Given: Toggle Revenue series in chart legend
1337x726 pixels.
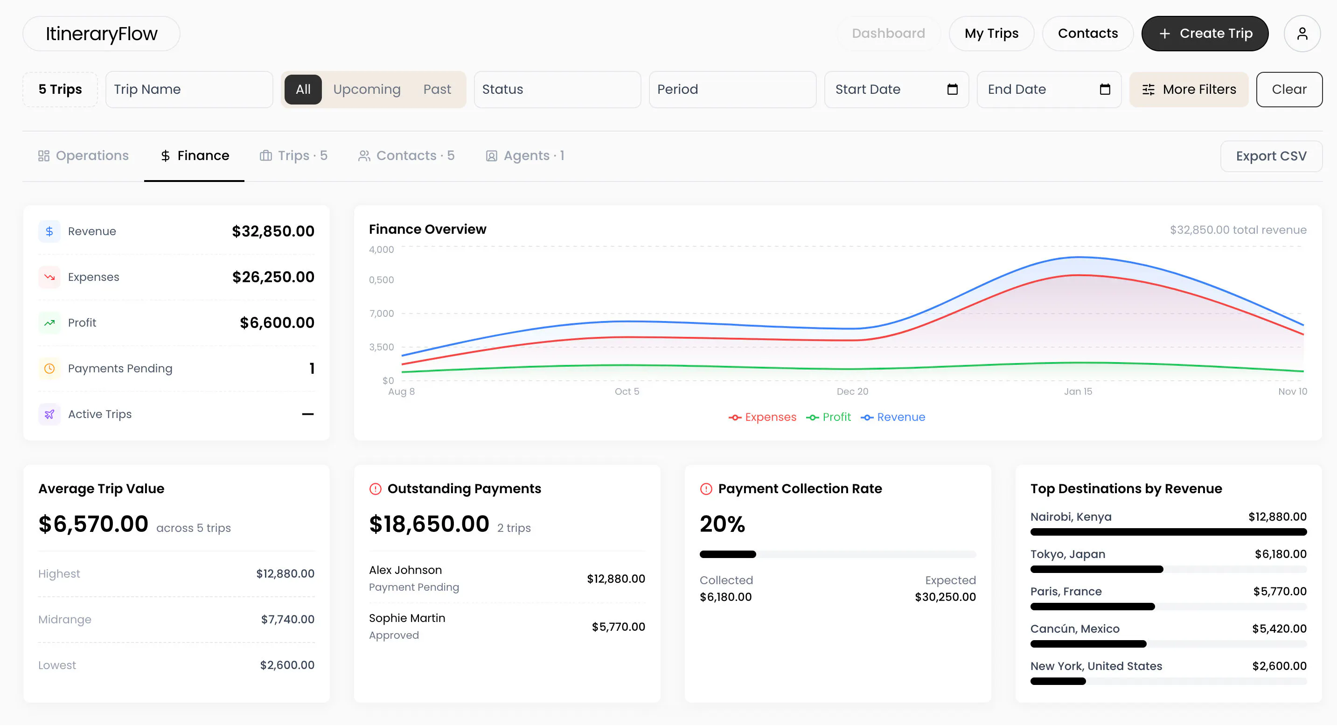Looking at the screenshot, I should (893, 417).
